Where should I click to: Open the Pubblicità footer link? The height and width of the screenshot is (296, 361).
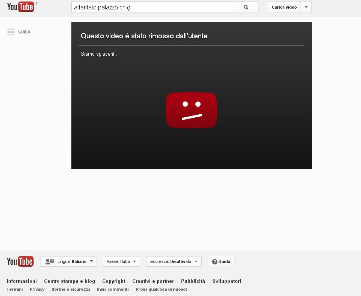[x=193, y=281]
